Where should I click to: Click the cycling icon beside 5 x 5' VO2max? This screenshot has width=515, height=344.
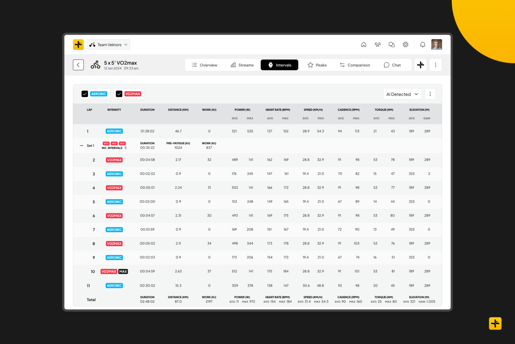[95, 64]
